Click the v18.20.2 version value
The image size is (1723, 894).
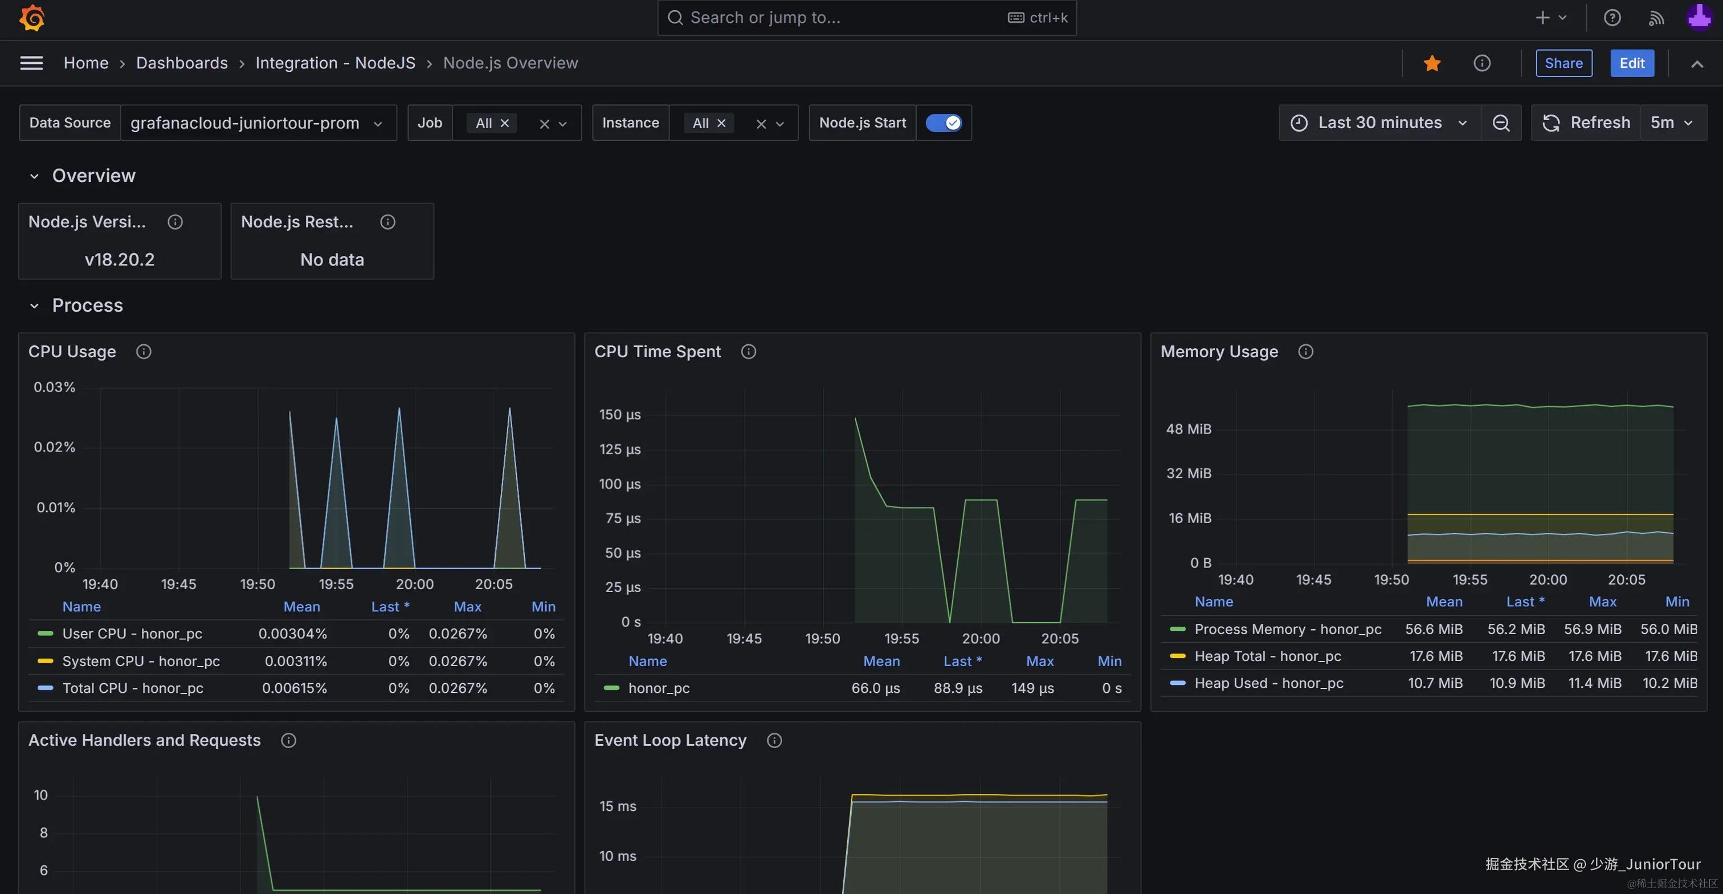coord(120,259)
